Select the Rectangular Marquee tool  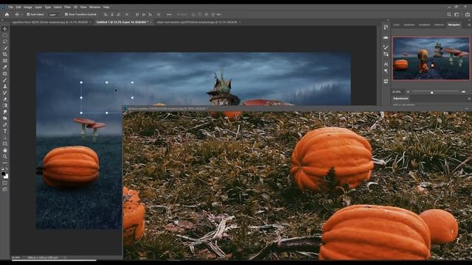point(5,35)
